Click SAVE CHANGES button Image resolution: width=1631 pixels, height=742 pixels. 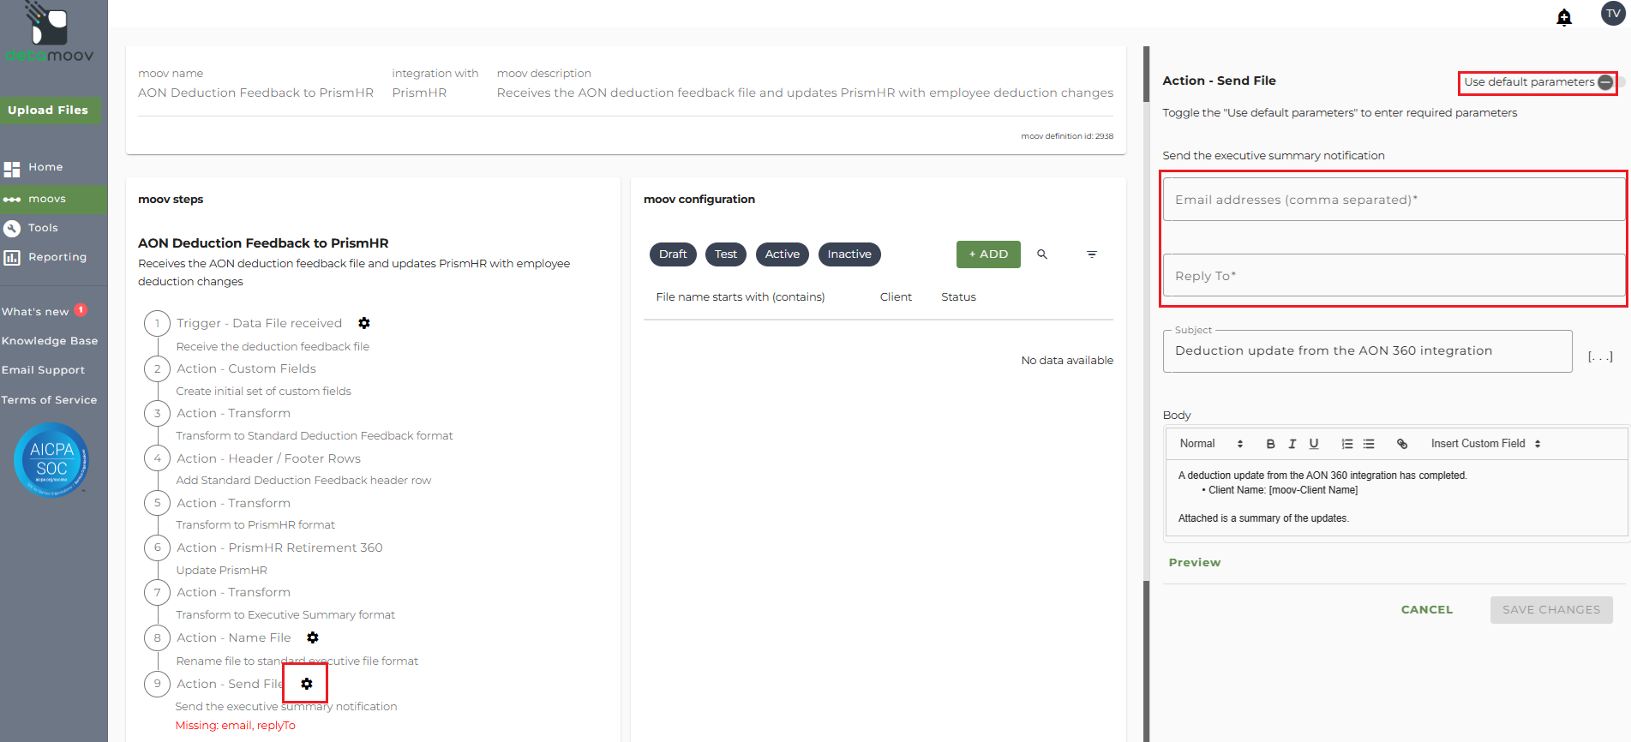pyautogui.click(x=1551, y=610)
